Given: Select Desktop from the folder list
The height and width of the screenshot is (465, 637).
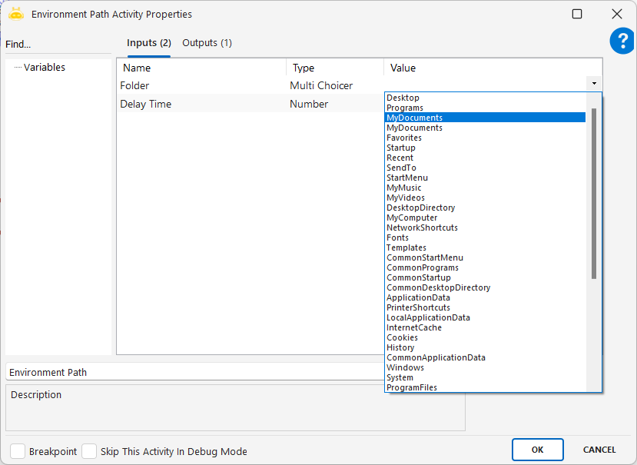Looking at the screenshot, I should coord(403,98).
